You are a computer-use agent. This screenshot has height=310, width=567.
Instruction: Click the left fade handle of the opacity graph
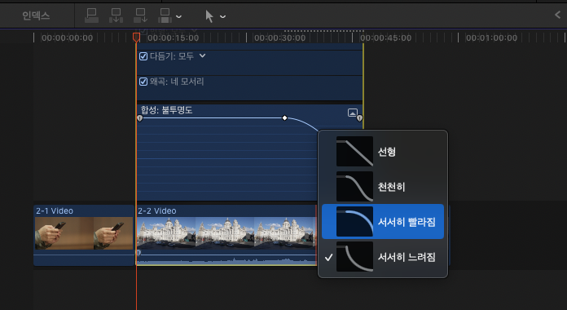(x=140, y=118)
